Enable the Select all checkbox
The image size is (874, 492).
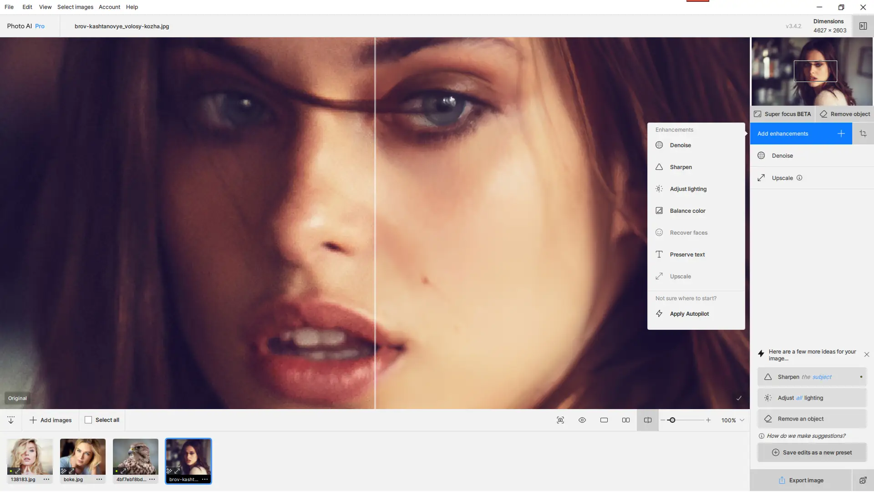coord(88,420)
